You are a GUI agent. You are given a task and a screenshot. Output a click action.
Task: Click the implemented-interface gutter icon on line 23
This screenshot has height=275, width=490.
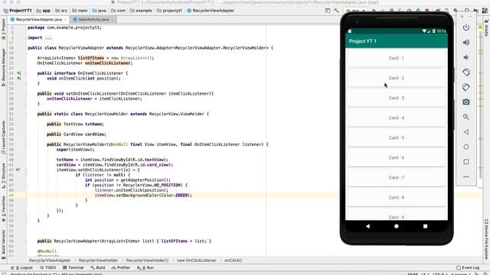(18, 73)
